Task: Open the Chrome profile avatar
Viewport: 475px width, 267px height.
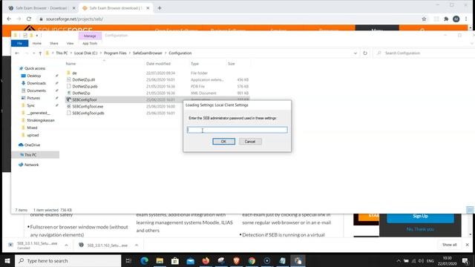Action: coord(456,19)
